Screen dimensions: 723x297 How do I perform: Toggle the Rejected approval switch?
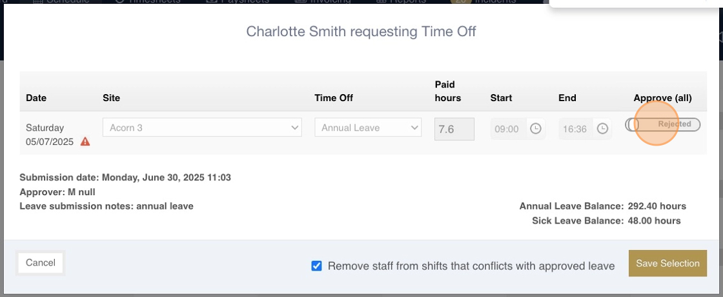(662, 124)
